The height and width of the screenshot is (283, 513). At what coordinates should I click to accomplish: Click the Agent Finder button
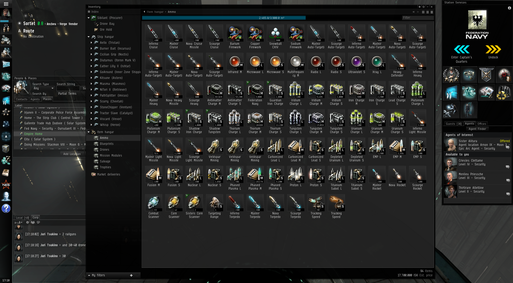pos(477,129)
